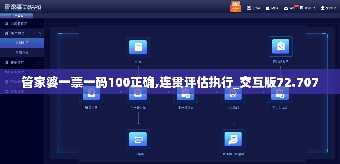The image size is (340, 164).
Task: Click the 在线帮助 online help link
Action: tap(328, 8)
